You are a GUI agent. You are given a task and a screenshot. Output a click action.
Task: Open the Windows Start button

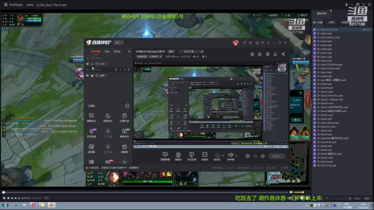click(5, 205)
